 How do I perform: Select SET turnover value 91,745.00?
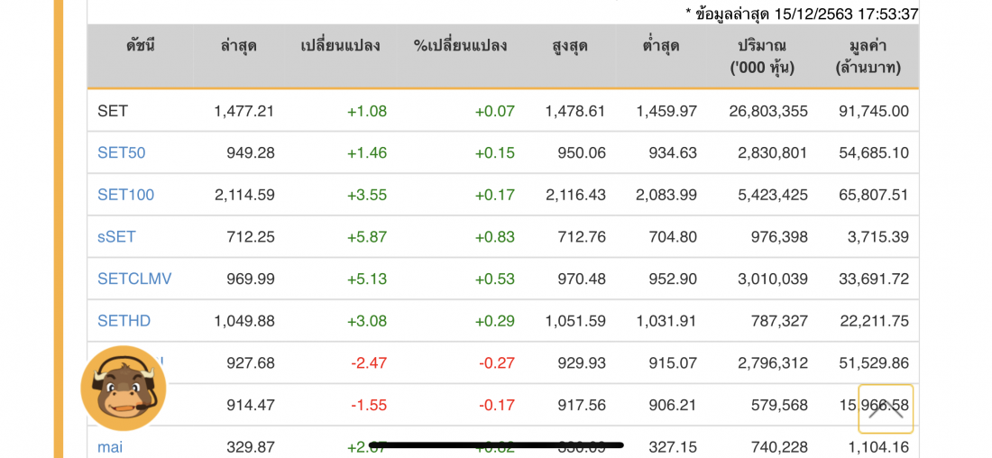click(874, 111)
